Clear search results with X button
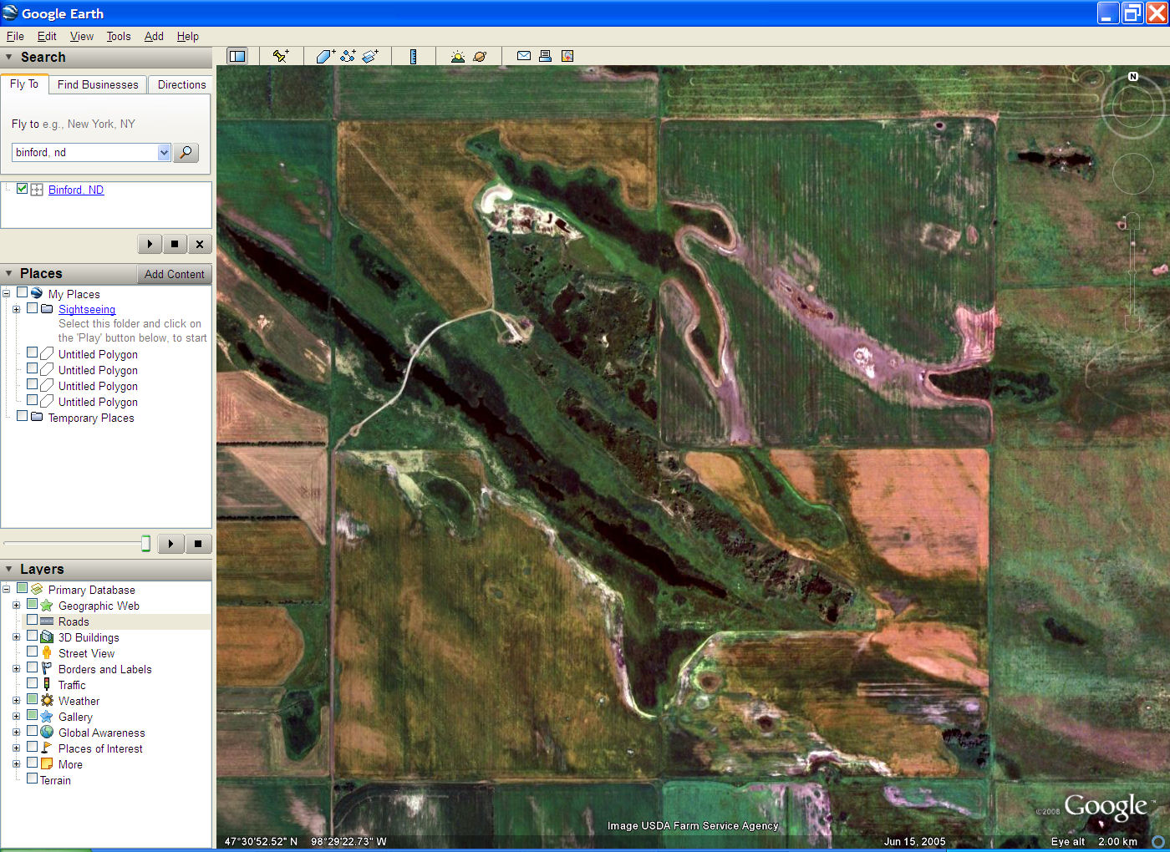1170x852 pixels. coord(200,244)
